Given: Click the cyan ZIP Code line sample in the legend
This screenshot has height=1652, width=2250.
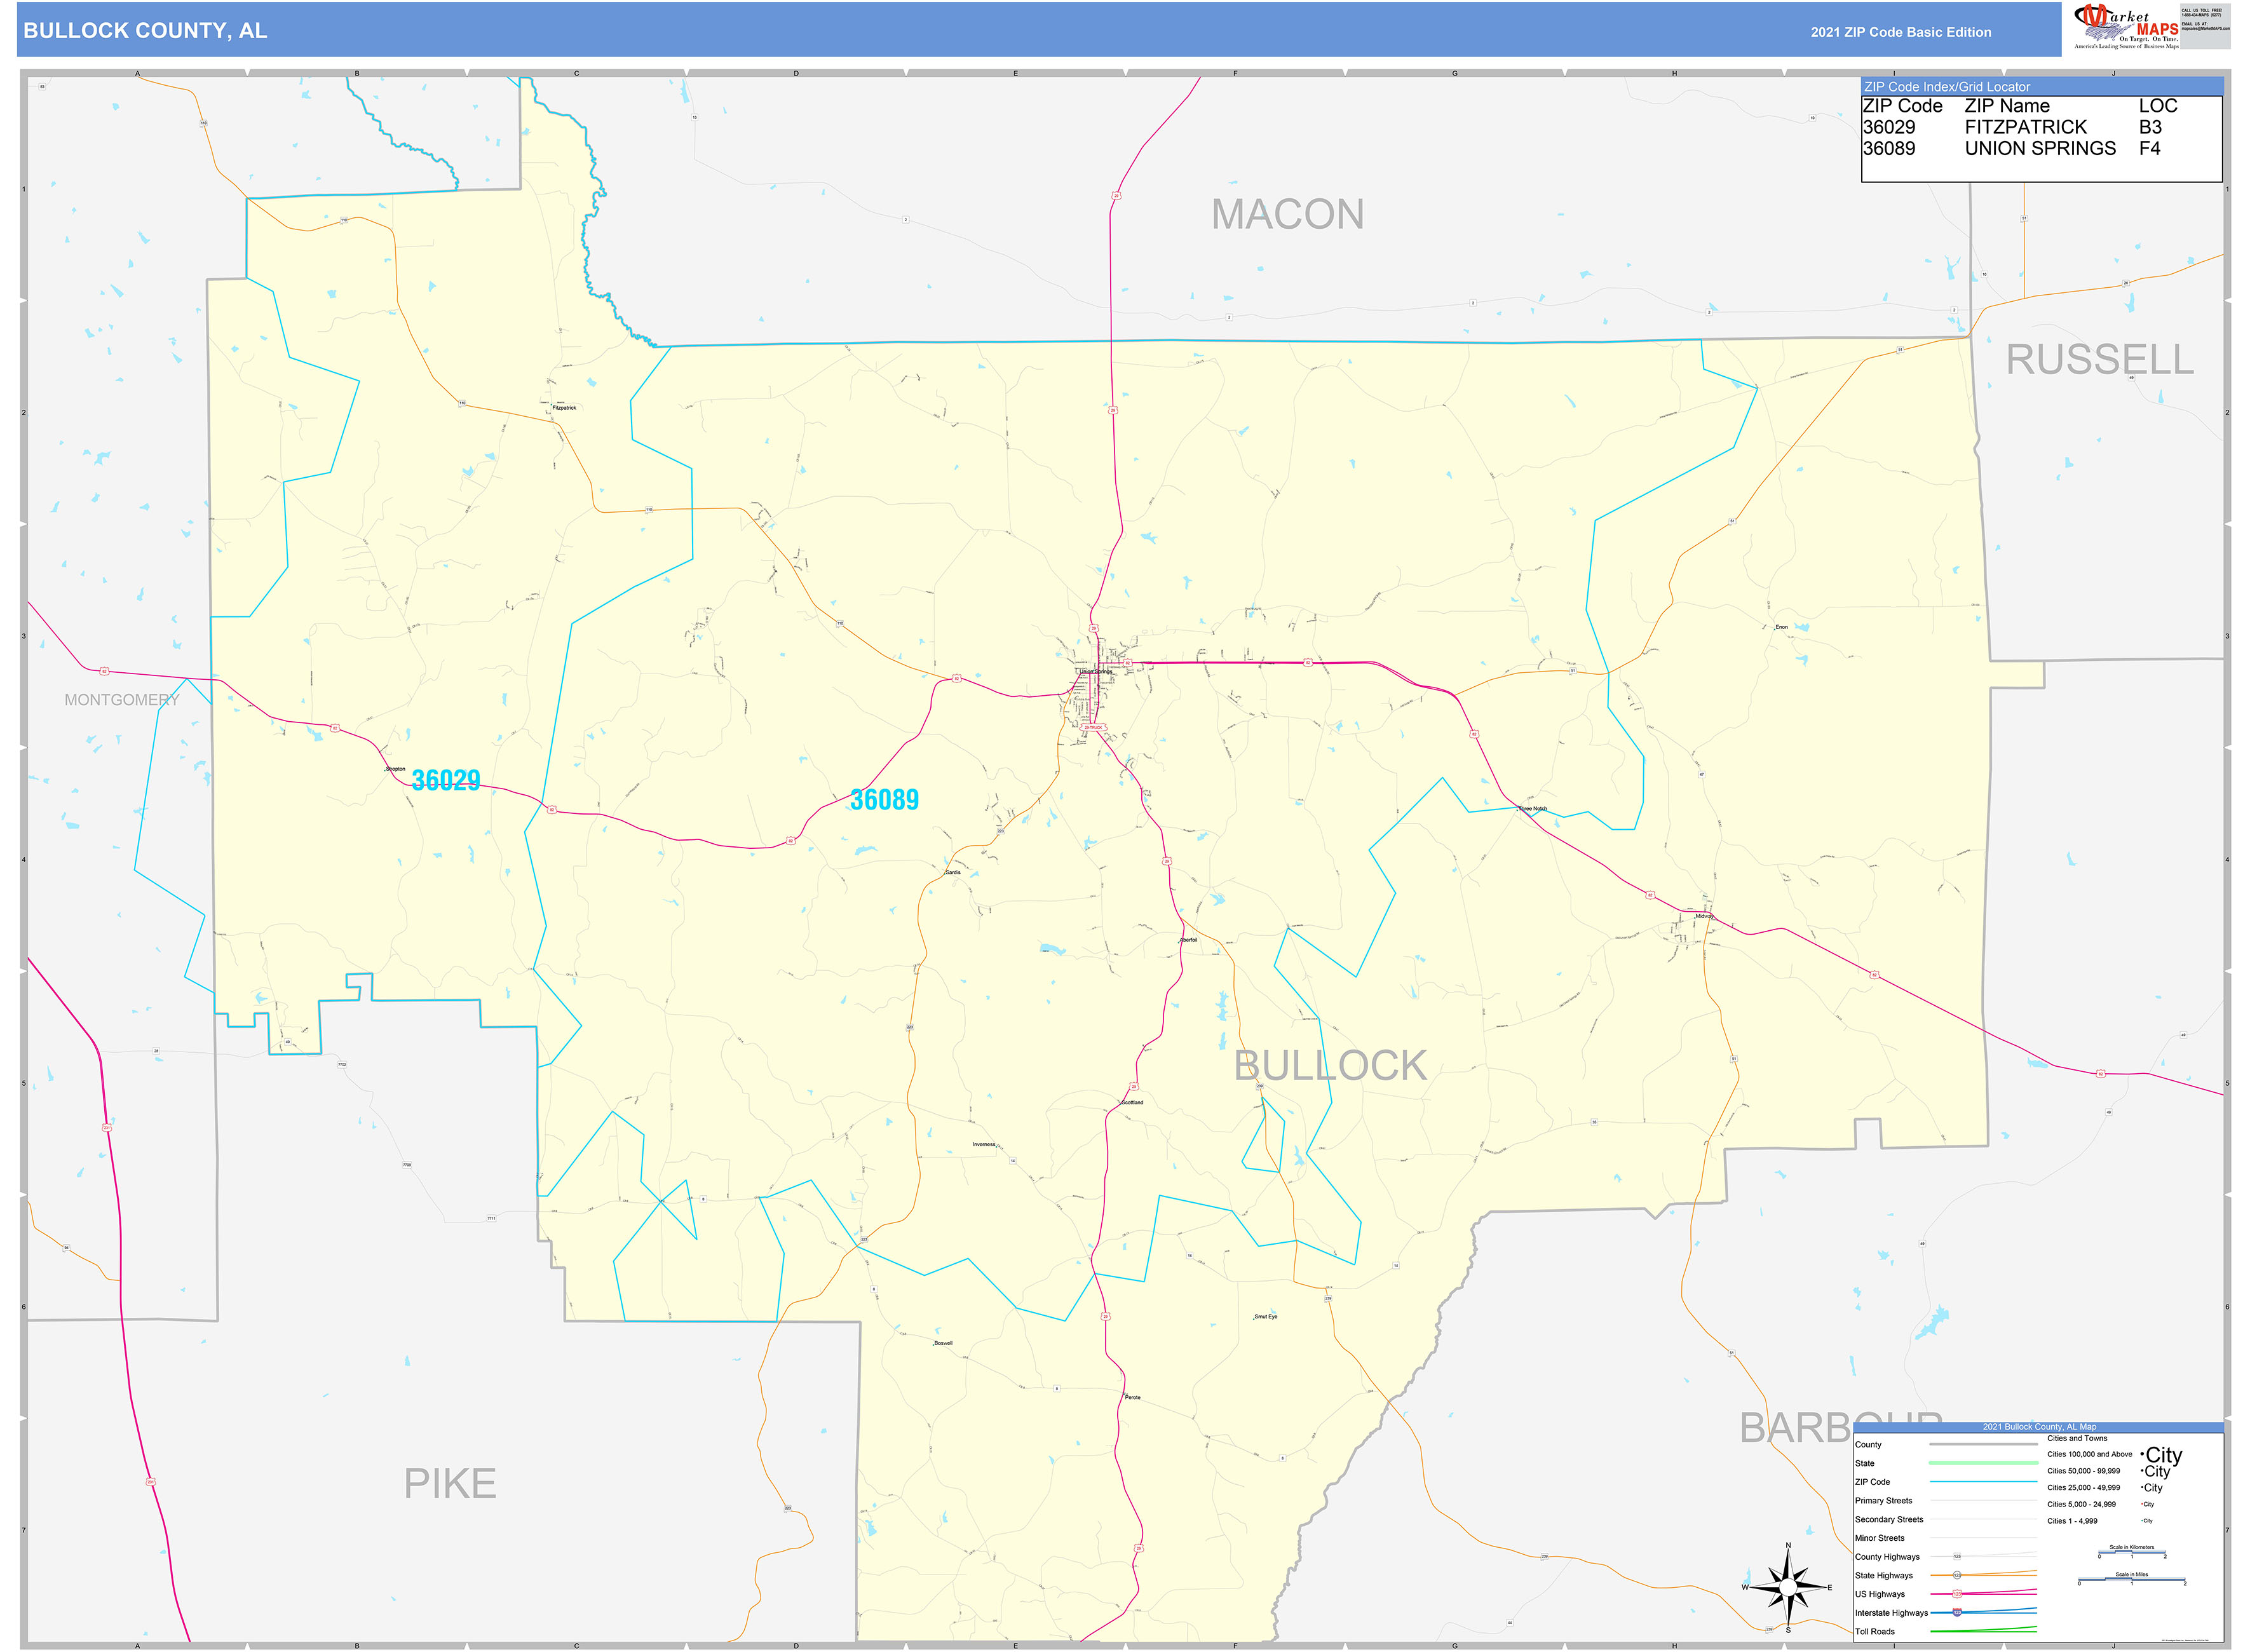Looking at the screenshot, I should (x=1983, y=1482).
